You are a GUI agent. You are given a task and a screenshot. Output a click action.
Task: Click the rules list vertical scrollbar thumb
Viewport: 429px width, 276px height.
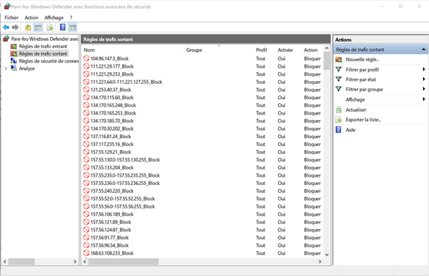pyautogui.click(x=326, y=61)
